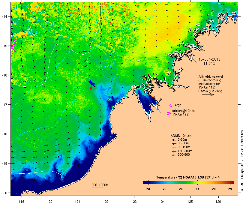
Task: Click the red 150-300m legend arrow
Action: coord(174,151)
